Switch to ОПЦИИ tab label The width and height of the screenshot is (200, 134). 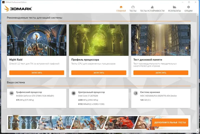[x=188, y=11]
